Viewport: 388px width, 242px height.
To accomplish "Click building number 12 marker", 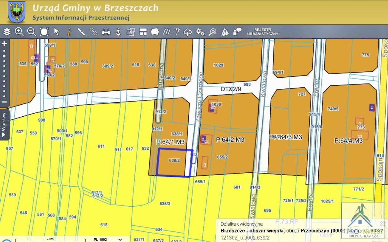I will tap(372, 108).
